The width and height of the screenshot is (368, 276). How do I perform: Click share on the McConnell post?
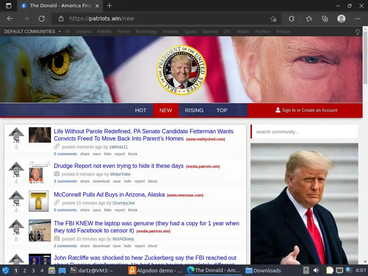tap(85, 210)
